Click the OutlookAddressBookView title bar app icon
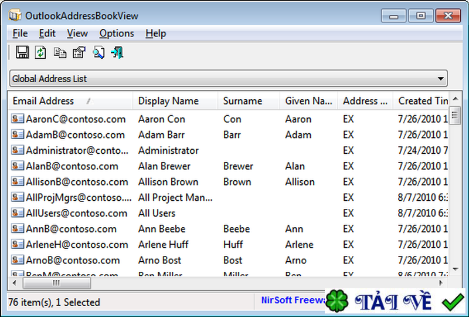This screenshot has height=317, width=469. [x=15, y=15]
